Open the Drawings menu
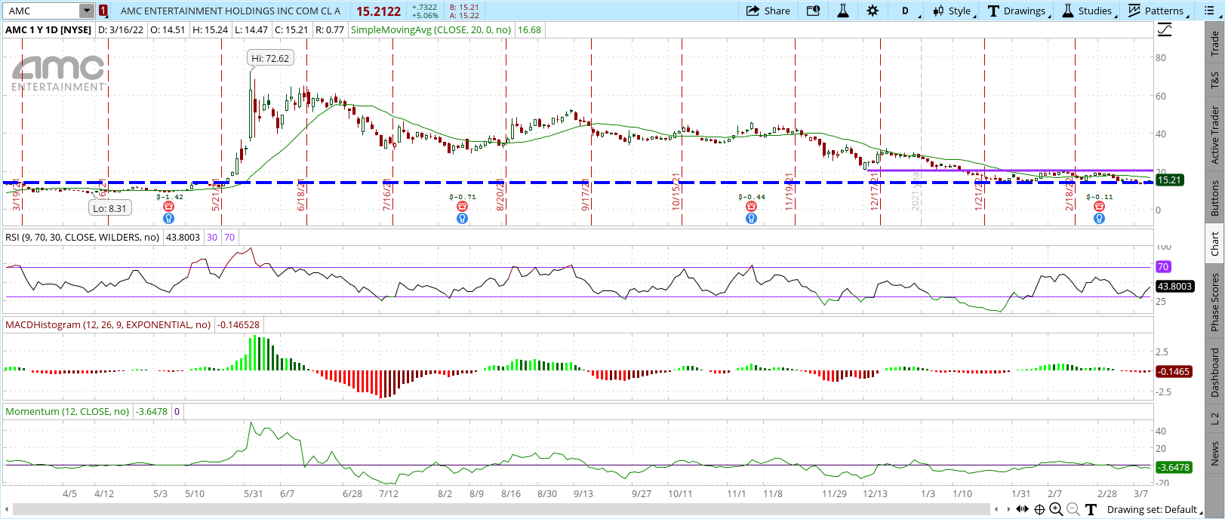This screenshot has height=519, width=1225. tap(1017, 11)
